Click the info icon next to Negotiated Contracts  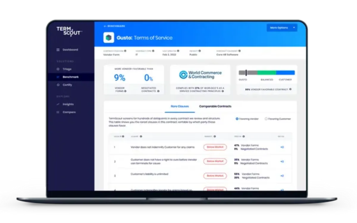pos(158,91)
